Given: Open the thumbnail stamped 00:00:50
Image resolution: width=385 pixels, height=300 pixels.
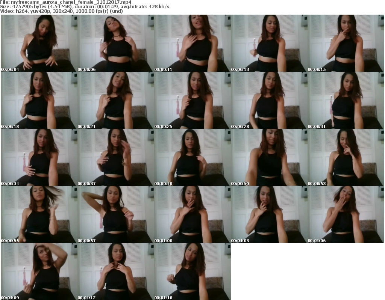Looking at the screenshot, I should [x=269, y=157].
